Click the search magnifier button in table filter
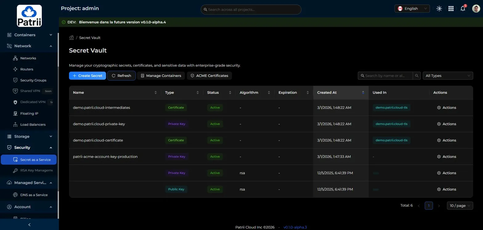The image size is (483, 230). click(417, 76)
